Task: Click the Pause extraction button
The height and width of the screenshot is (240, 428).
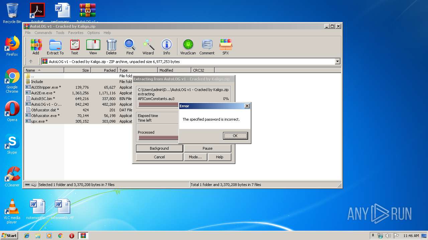Action: tap(207, 148)
